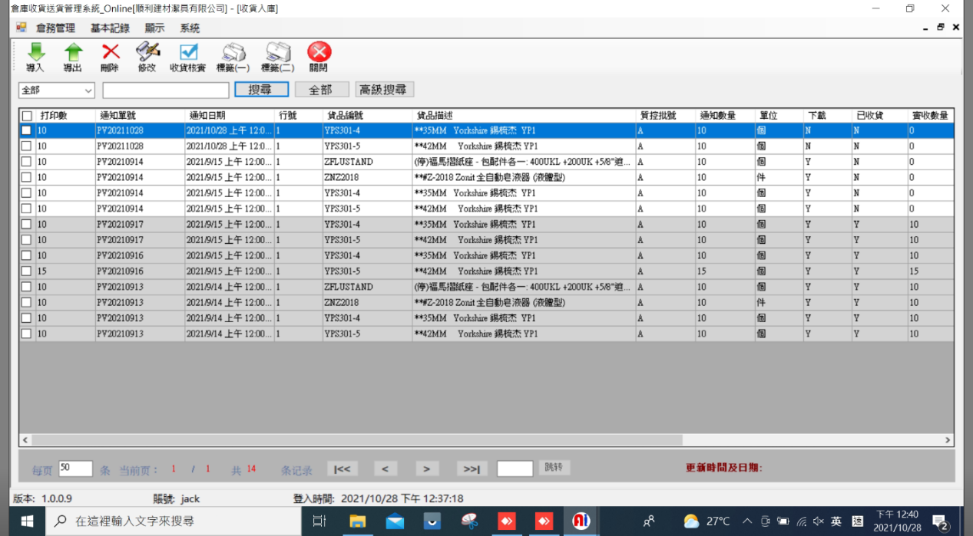Toggle the select-all checkbox in header

[x=27, y=116]
